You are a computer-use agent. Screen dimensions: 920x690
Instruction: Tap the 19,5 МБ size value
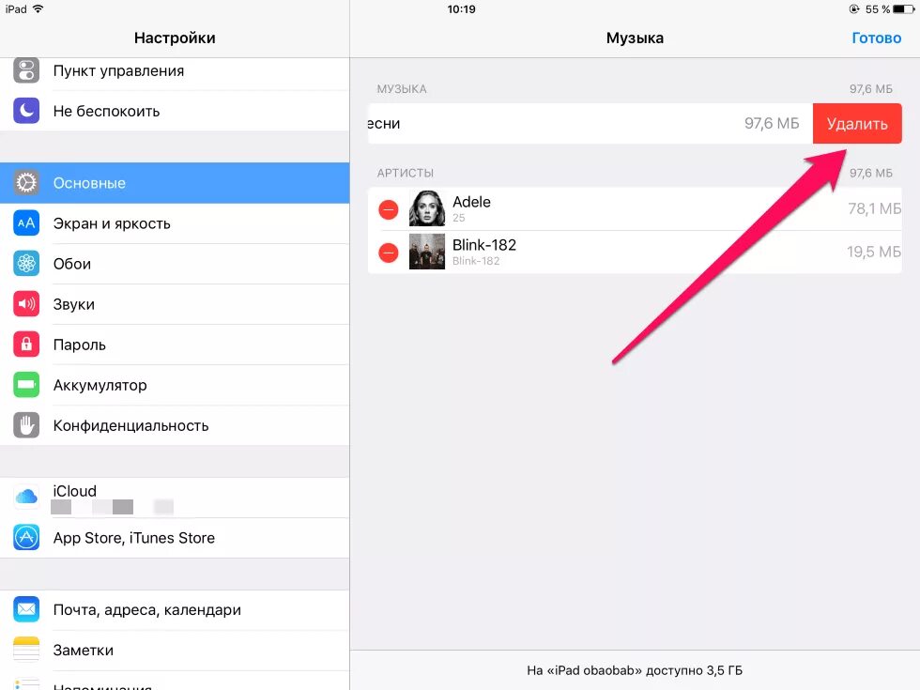click(x=874, y=253)
